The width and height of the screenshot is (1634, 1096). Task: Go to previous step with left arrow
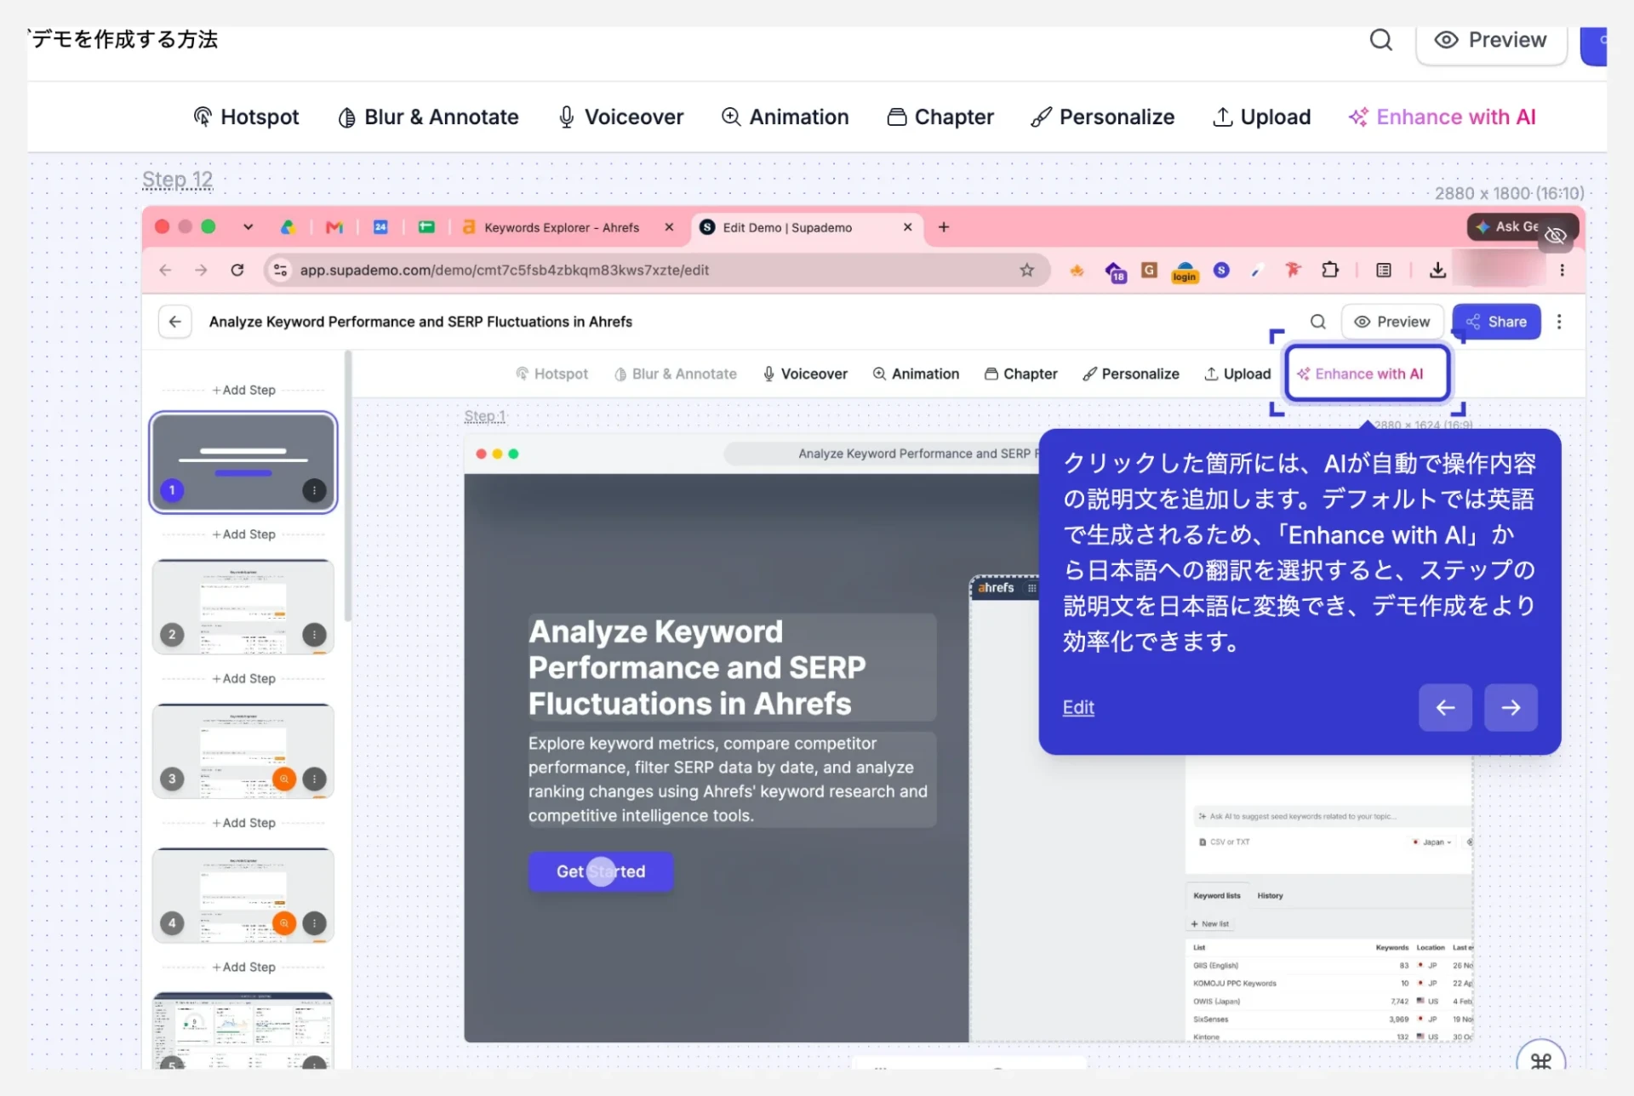(x=1445, y=707)
